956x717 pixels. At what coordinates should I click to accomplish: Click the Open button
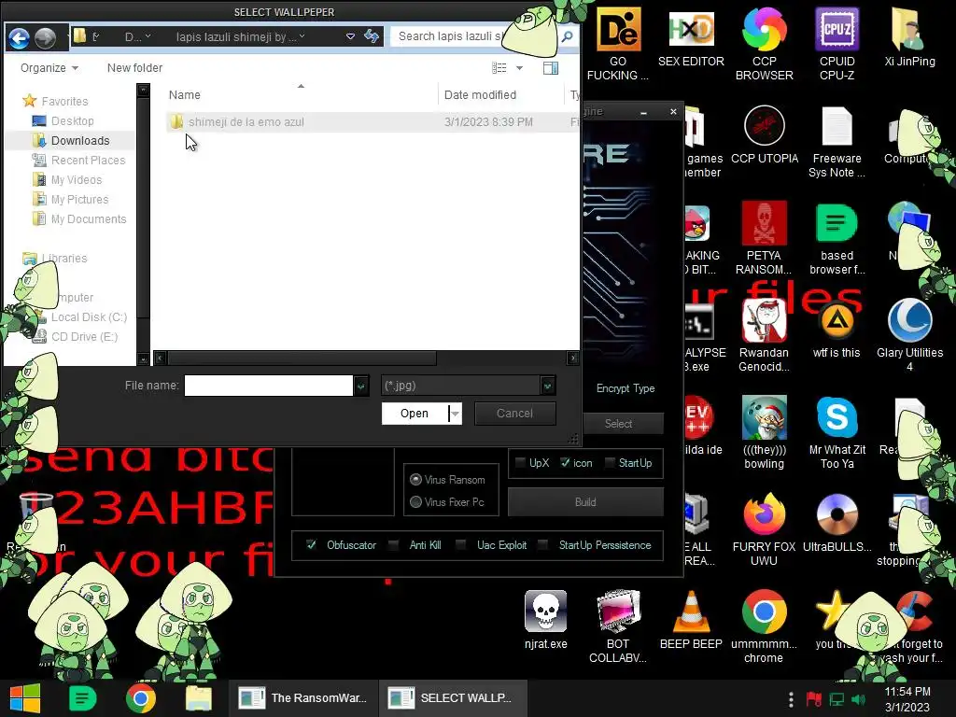tap(415, 414)
